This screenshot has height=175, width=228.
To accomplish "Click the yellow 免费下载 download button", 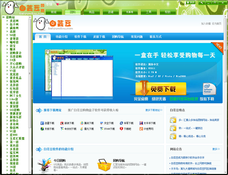I will (x=161, y=89).
